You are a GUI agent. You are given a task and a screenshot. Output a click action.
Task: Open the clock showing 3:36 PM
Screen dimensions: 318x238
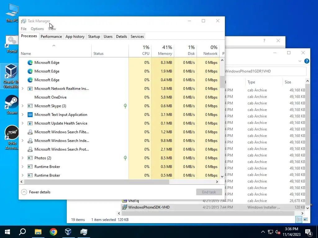coord(291,232)
